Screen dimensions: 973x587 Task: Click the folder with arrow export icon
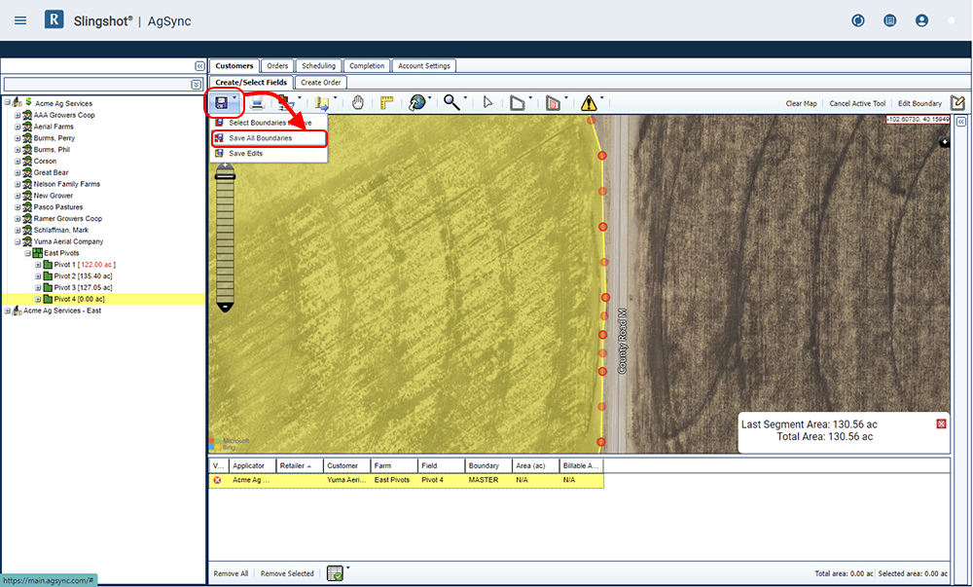pos(321,103)
